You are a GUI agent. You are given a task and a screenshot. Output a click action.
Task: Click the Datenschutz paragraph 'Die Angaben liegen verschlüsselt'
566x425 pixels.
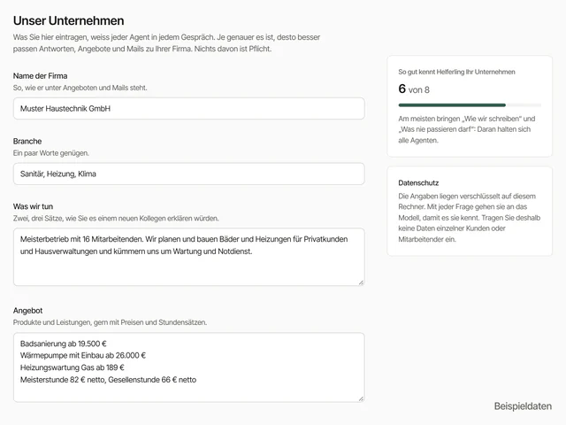[470, 218]
